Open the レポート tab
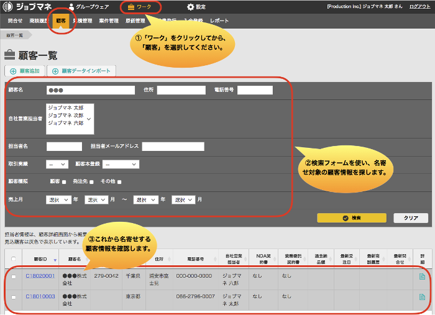This screenshot has width=435, height=315. click(219, 21)
